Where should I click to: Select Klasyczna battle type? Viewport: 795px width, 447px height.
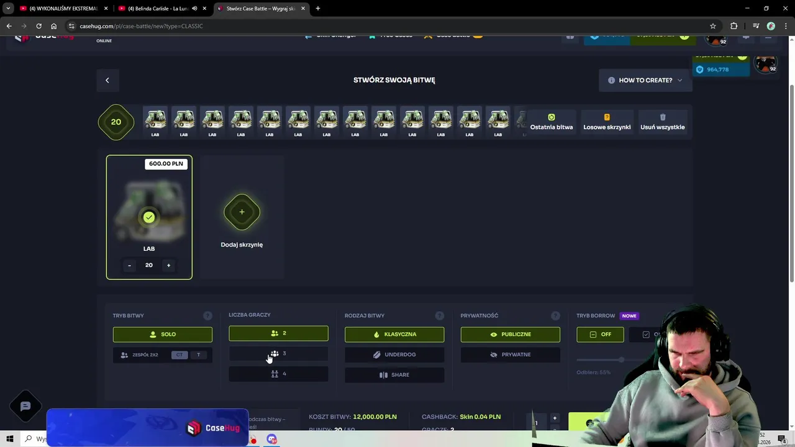coord(394,334)
